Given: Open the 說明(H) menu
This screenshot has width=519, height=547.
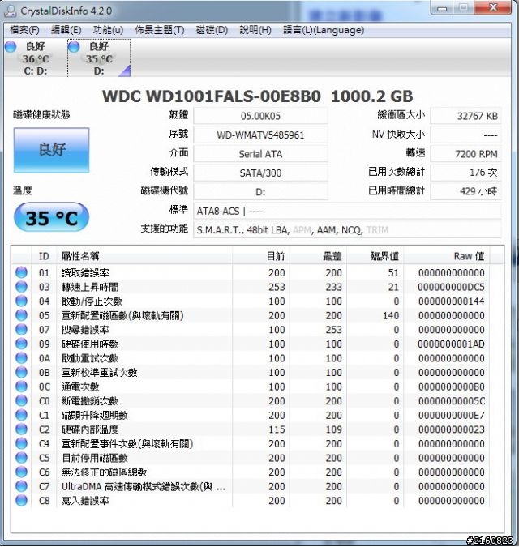Looking at the screenshot, I should 255,30.
